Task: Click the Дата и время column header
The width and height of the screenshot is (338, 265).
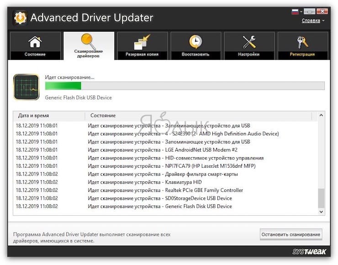Action: (x=49, y=116)
